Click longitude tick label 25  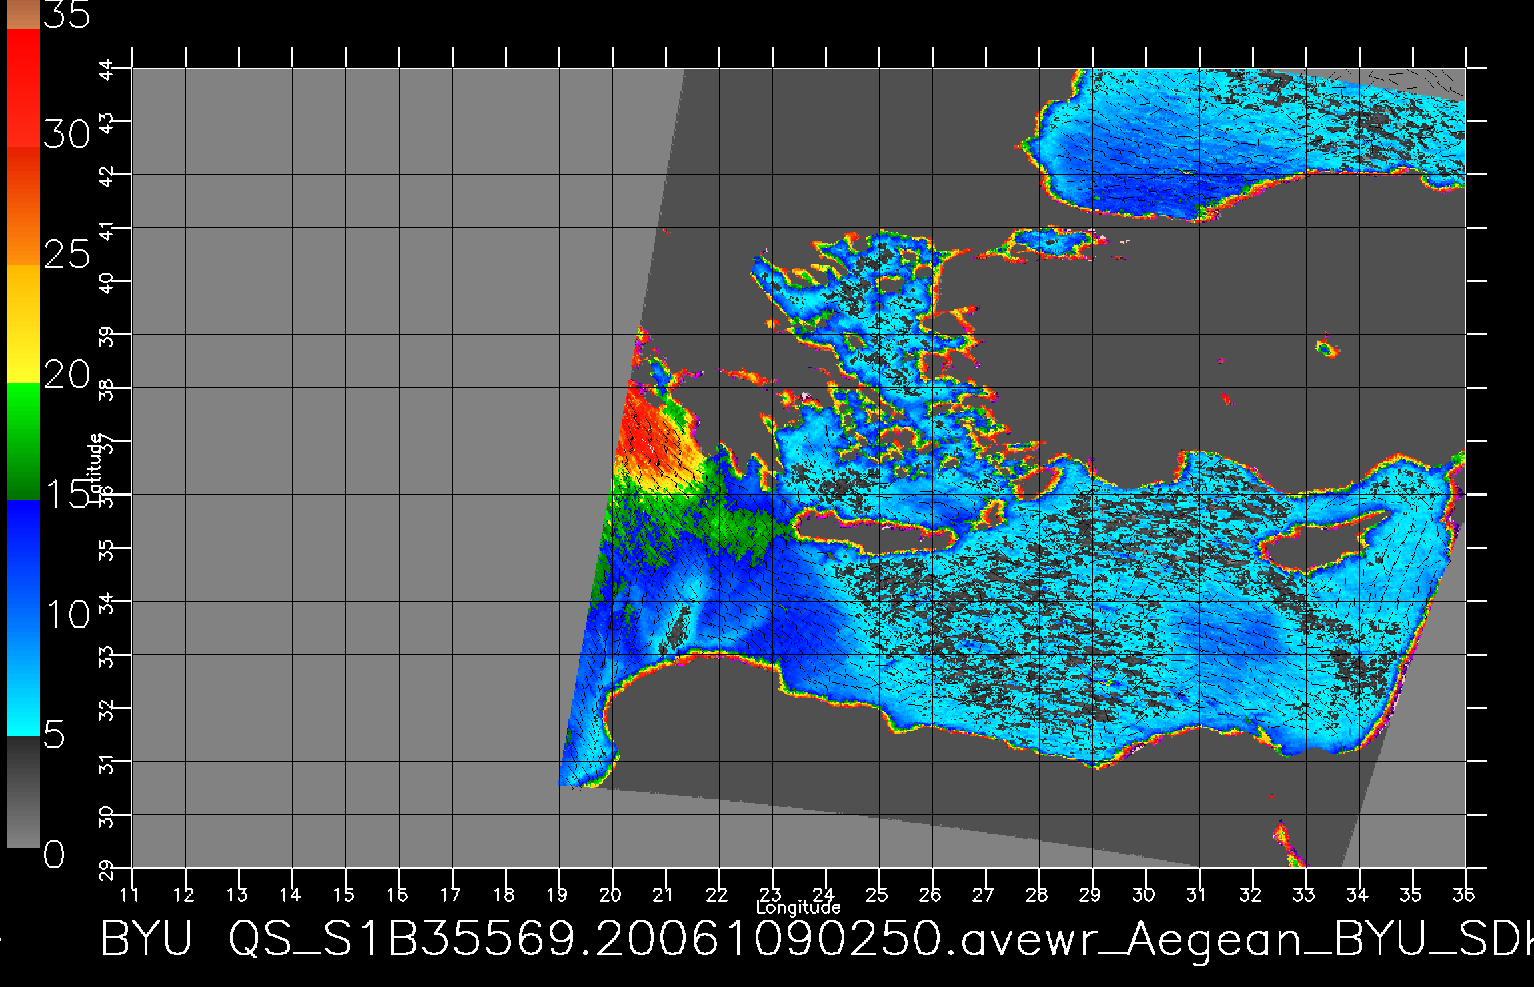[x=878, y=894]
